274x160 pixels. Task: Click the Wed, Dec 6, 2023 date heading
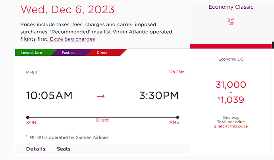click(x=68, y=10)
